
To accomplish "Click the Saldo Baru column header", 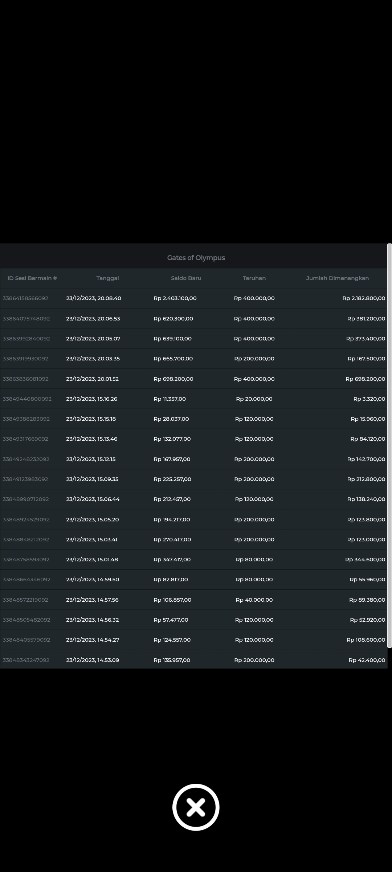I will 186,278.
